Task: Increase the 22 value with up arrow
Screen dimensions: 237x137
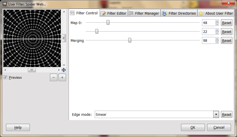Action: click(217, 30)
